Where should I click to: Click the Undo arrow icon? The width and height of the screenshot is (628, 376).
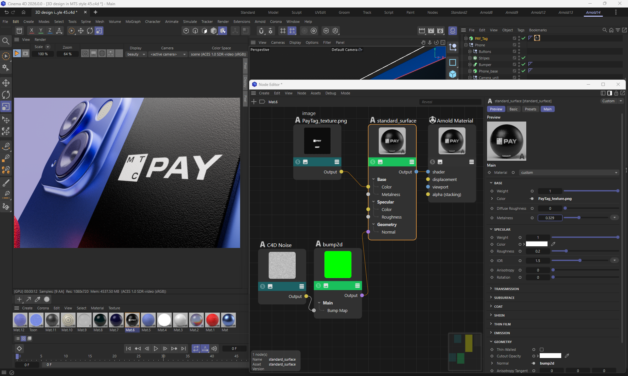(x=6, y=12)
